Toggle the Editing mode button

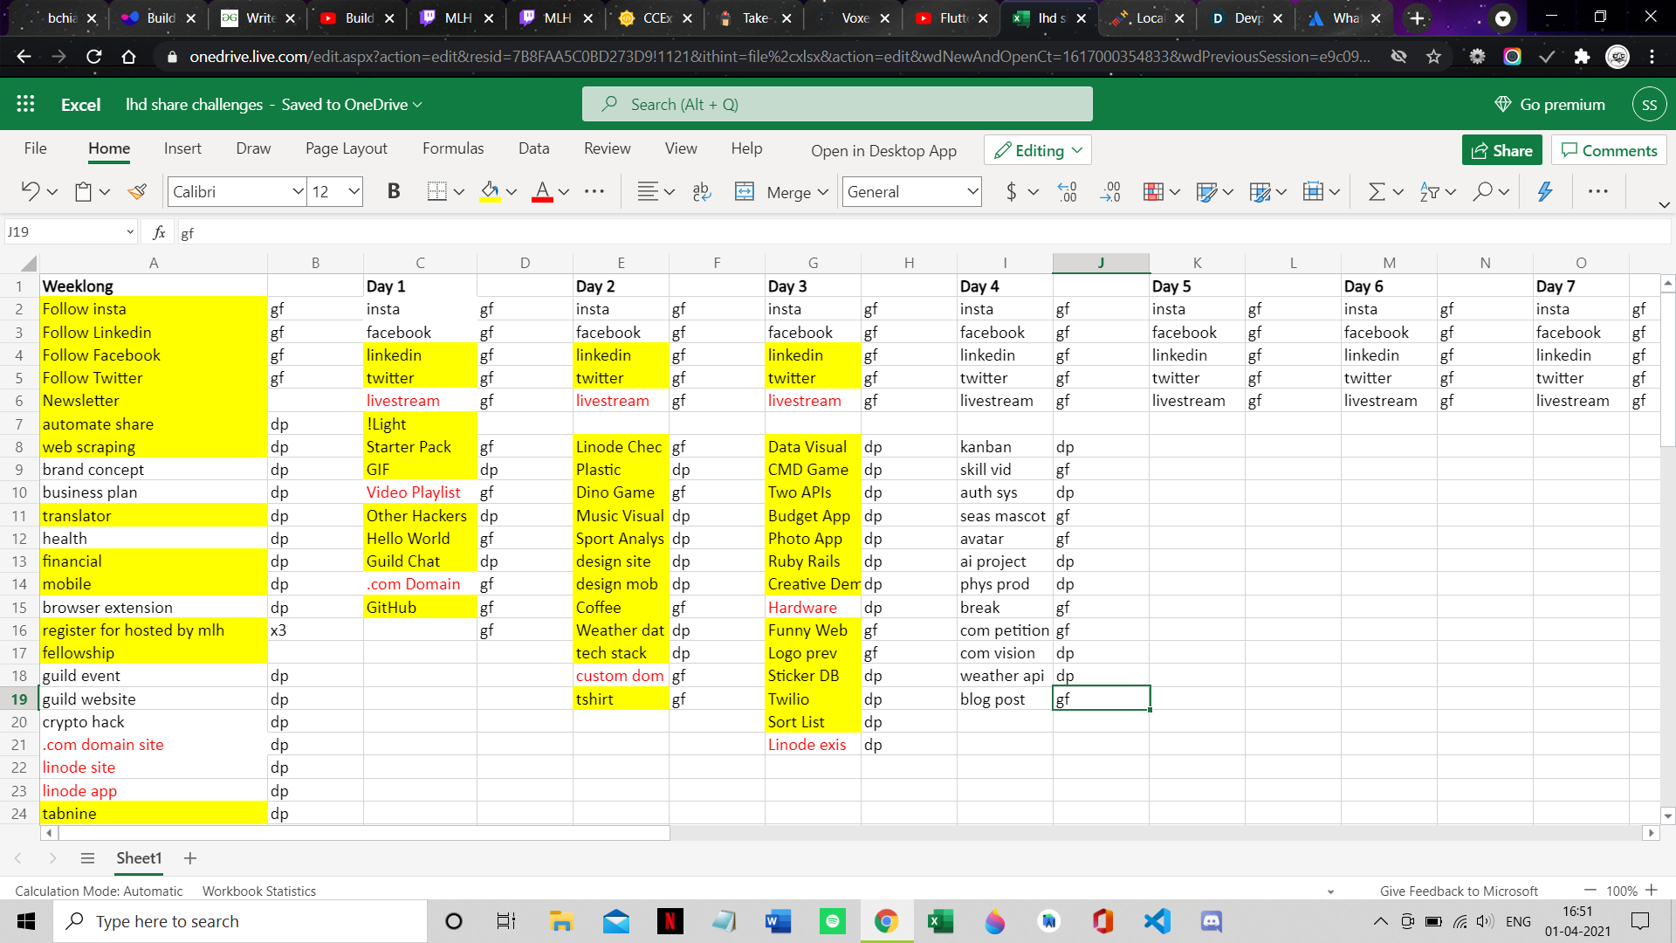1038,150
